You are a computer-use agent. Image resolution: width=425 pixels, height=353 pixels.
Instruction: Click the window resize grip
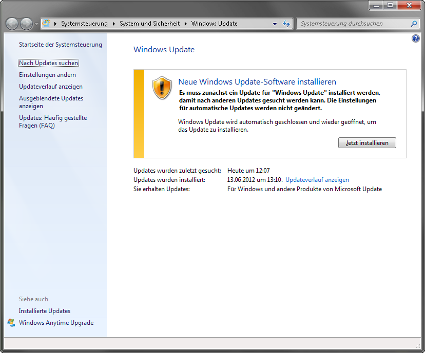tap(418, 346)
